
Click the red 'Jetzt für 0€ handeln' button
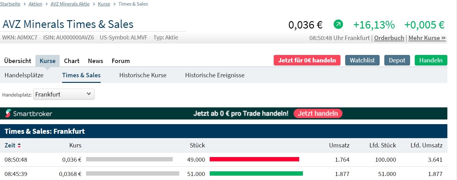(307, 61)
